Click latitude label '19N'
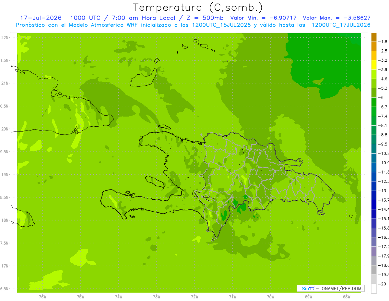This screenshot has width=389, height=301. pos(5,175)
